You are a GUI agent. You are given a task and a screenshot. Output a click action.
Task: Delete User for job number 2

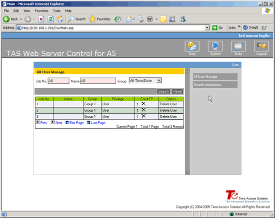(168, 110)
